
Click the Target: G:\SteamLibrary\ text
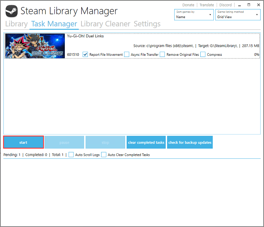[218, 46]
